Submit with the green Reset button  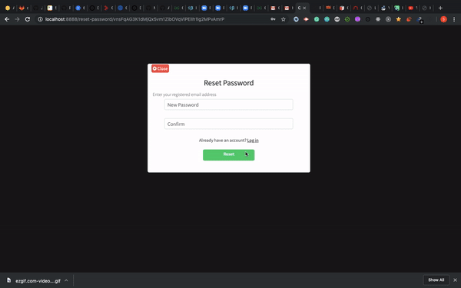tap(228, 154)
